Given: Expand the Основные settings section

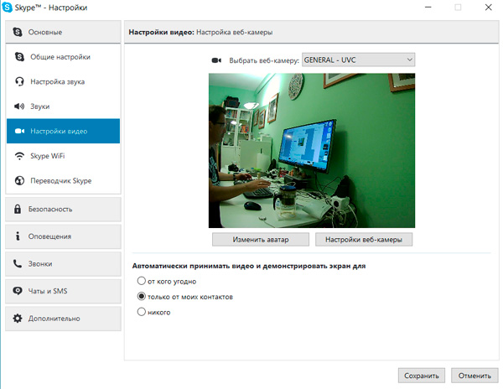Looking at the screenshot, I should point(63,33).
